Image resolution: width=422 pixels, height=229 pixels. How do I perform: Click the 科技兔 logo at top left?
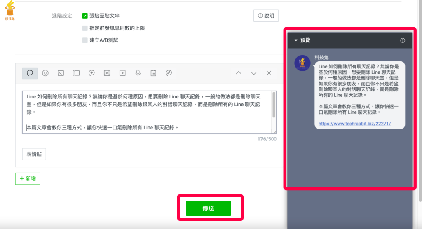10,10
